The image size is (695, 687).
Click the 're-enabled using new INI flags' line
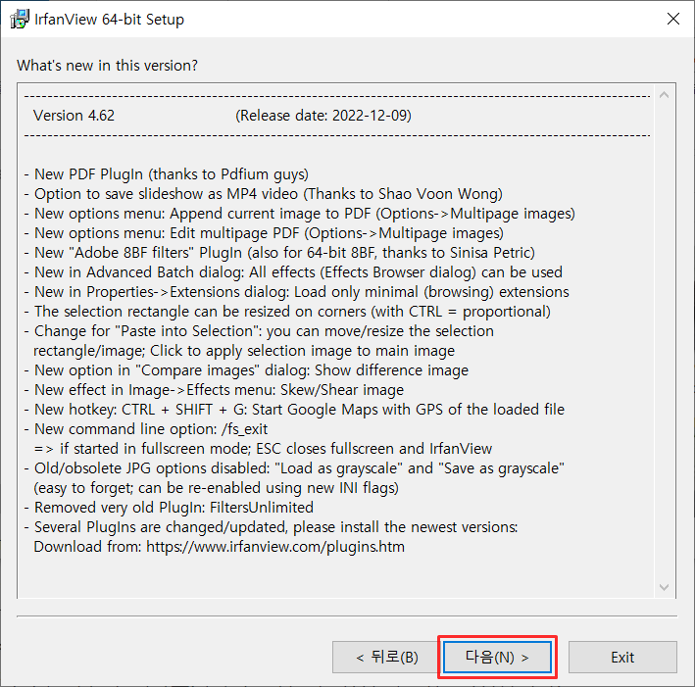click(x=217, y=487)
